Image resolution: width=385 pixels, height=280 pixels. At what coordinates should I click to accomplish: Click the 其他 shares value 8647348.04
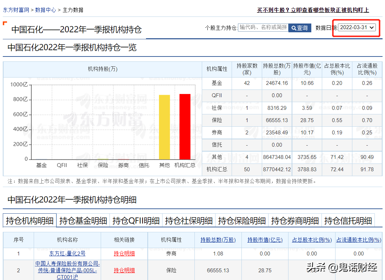pos(277,157)
